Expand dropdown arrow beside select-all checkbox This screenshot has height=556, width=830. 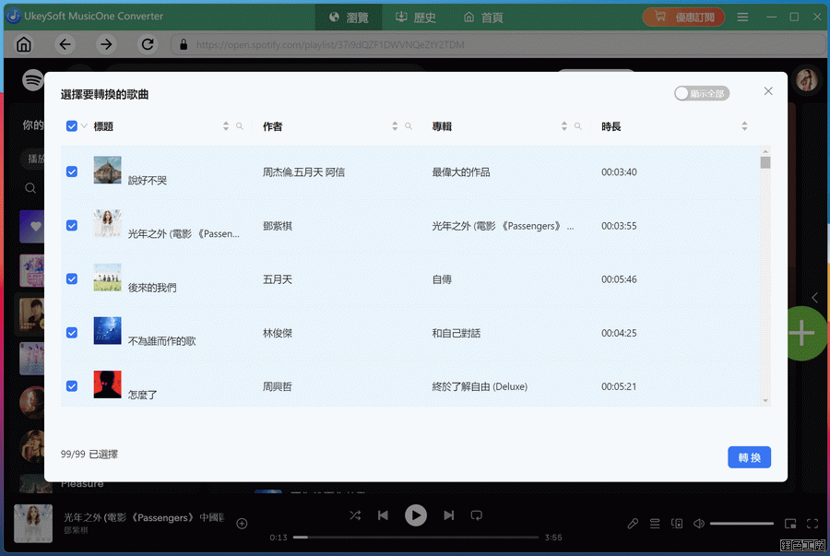84,126
